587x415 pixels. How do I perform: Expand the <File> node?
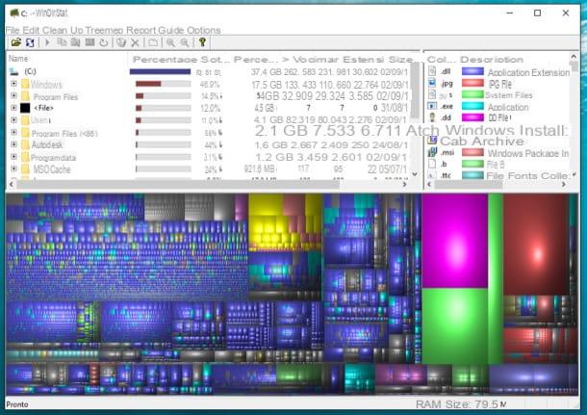click(x=13, y=108)
